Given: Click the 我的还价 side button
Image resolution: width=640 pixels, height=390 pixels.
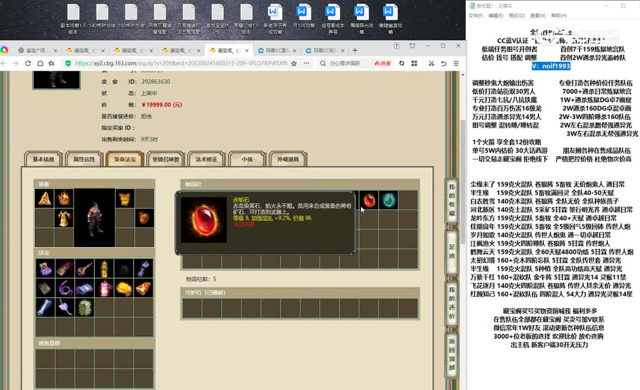Looking at the screenshot, I should 451,303.
